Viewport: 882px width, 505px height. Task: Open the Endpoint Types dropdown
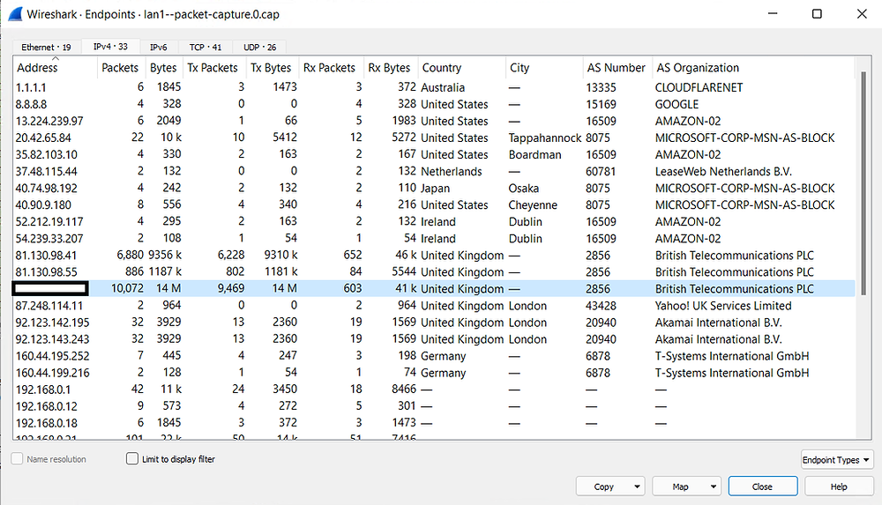[836, 460]
